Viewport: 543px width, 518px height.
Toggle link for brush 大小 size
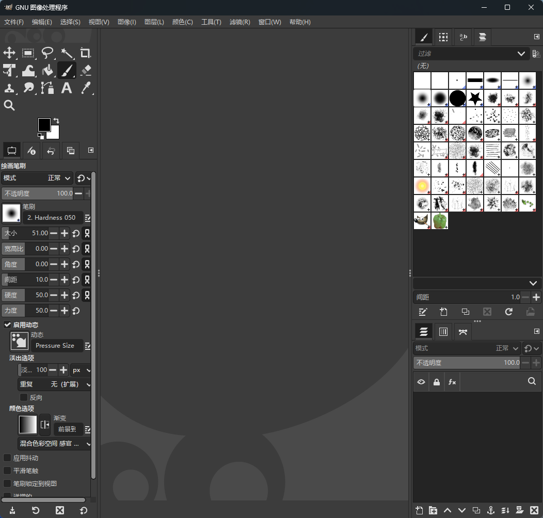(87, 233)
